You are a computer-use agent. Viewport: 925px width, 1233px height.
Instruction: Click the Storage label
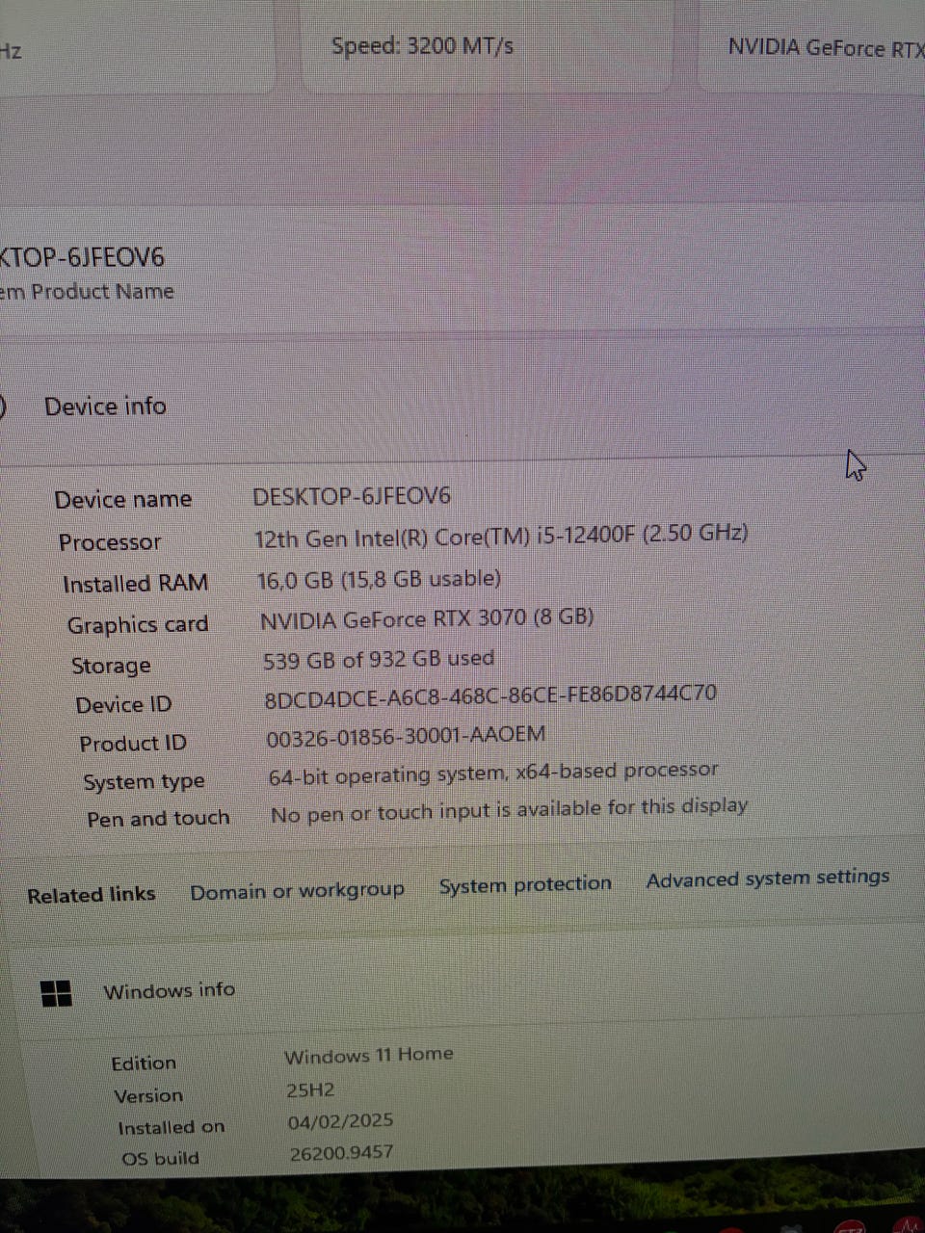point(111,666)
